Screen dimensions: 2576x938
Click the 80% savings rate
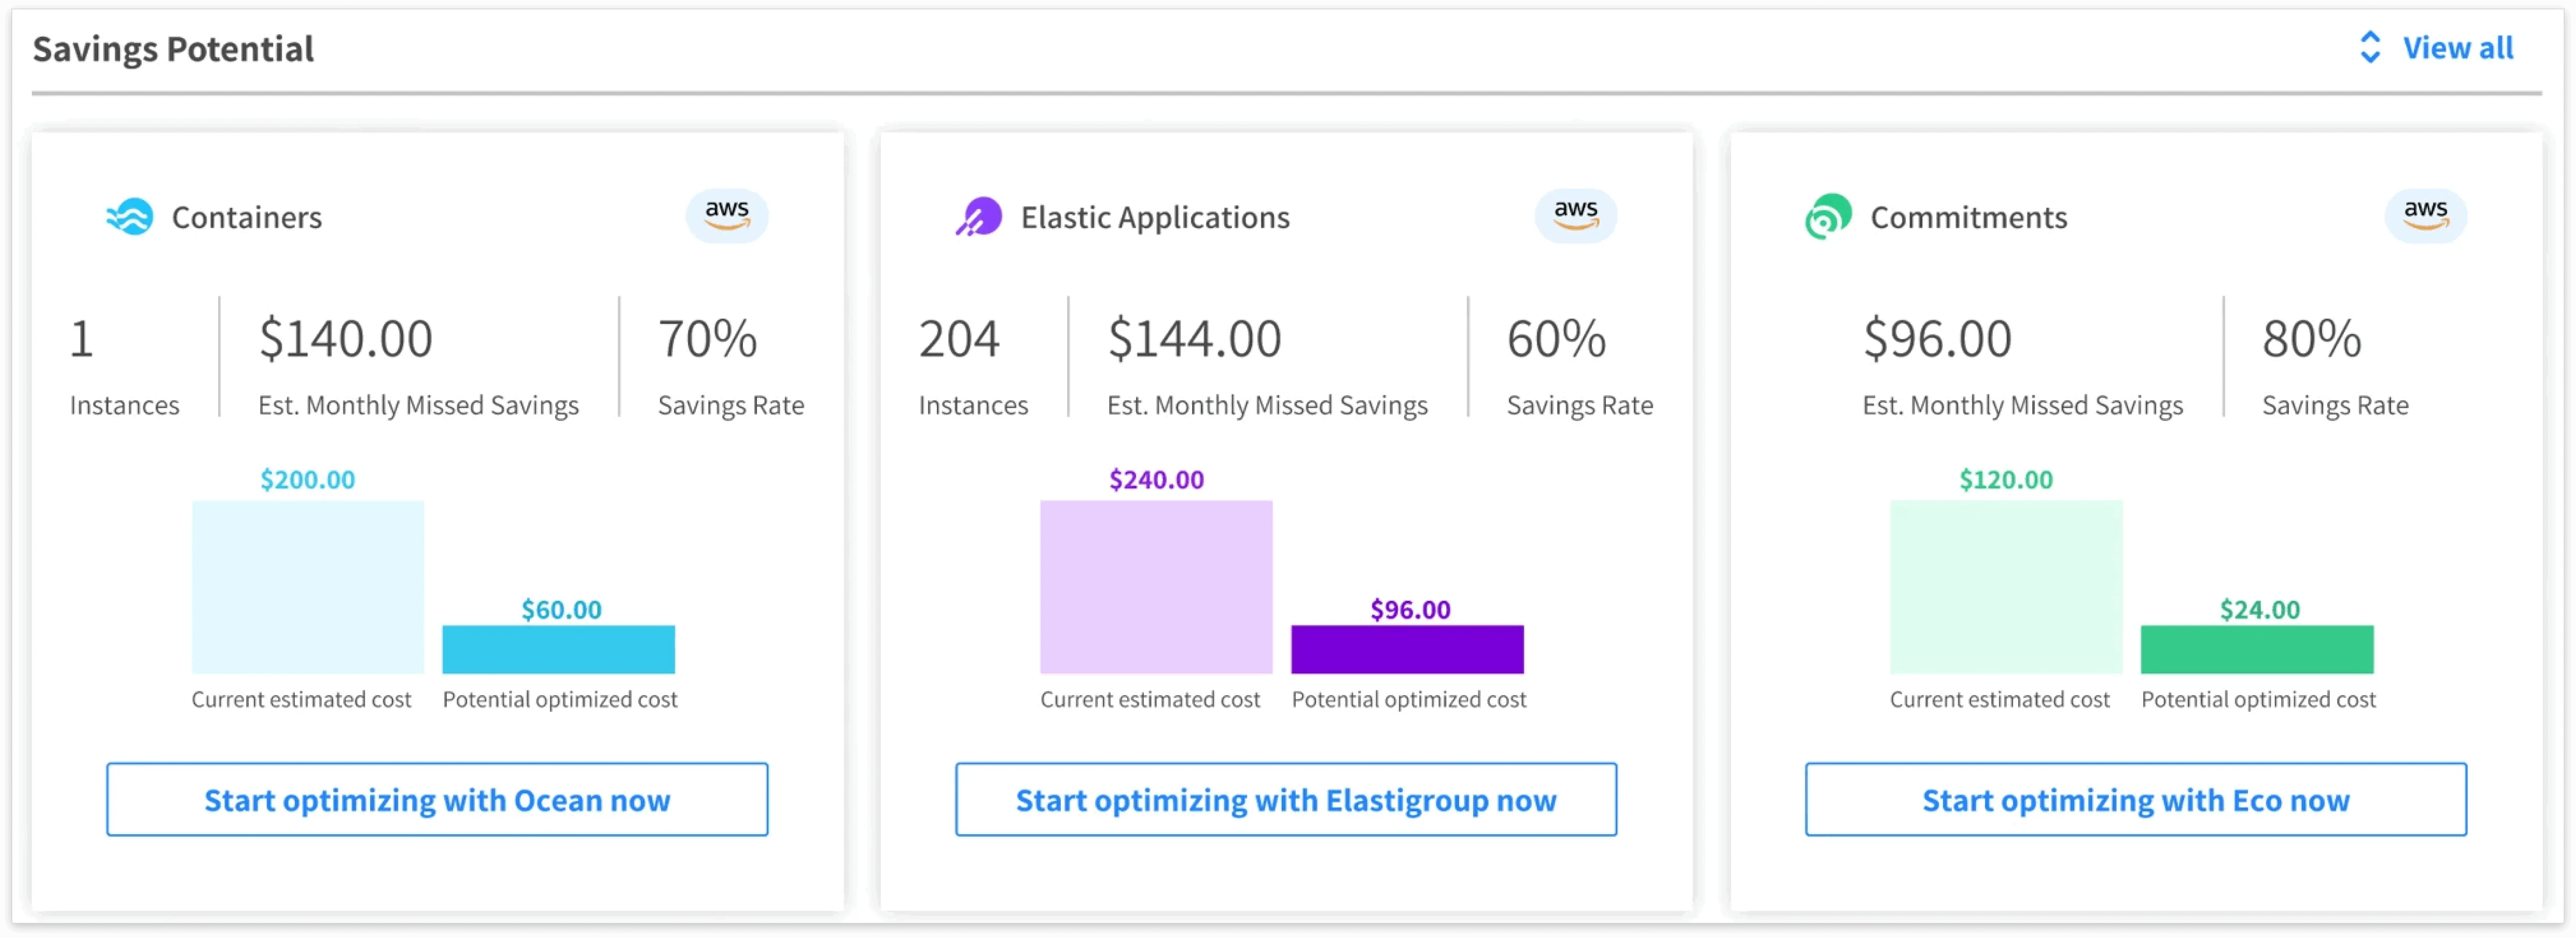(x=2312, y=338)
